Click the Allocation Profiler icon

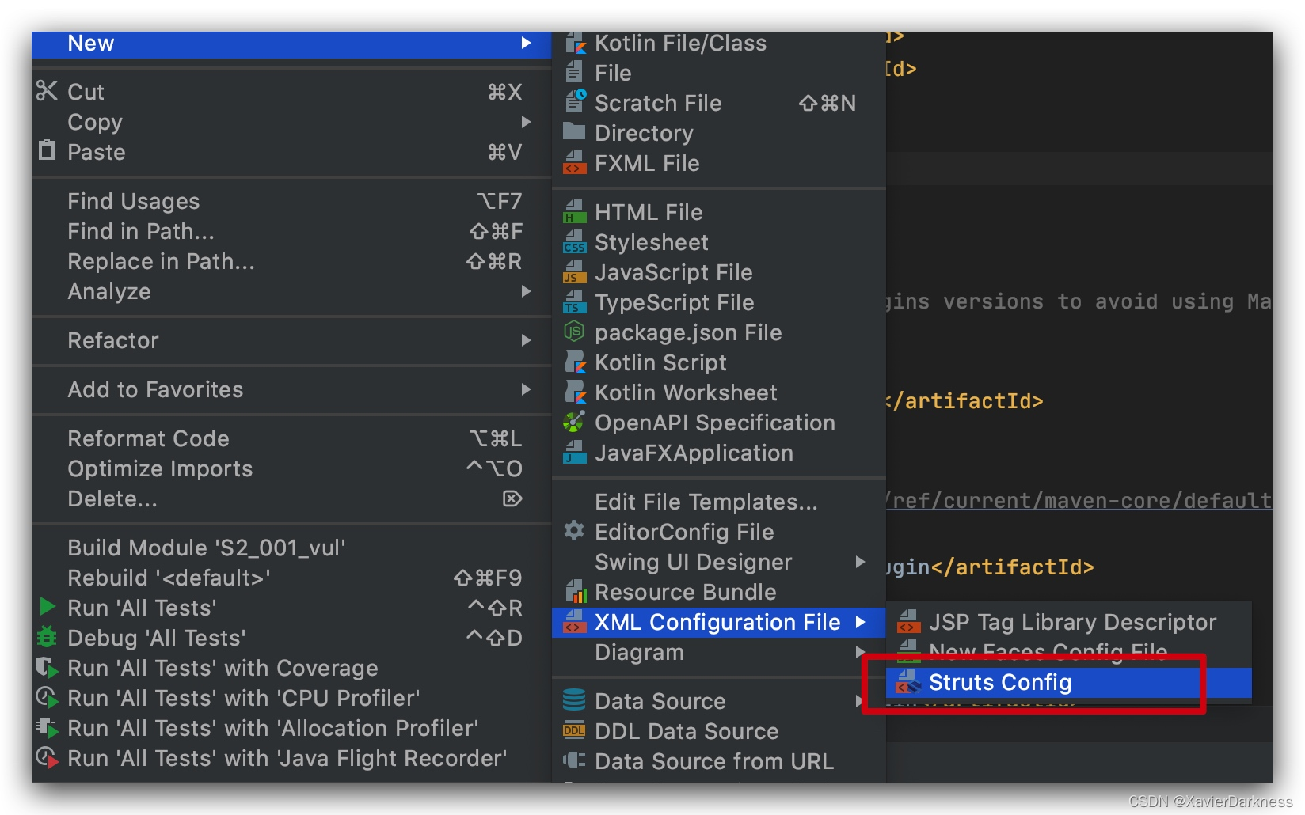point(47,728)
